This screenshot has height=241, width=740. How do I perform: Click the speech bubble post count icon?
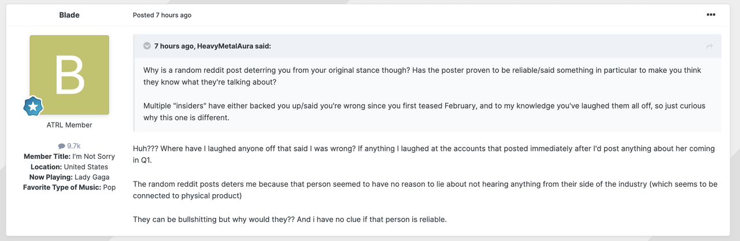click(x=61, y=146)
